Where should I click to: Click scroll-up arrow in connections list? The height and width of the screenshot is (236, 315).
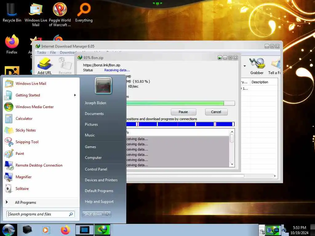(x=232, y=132)
